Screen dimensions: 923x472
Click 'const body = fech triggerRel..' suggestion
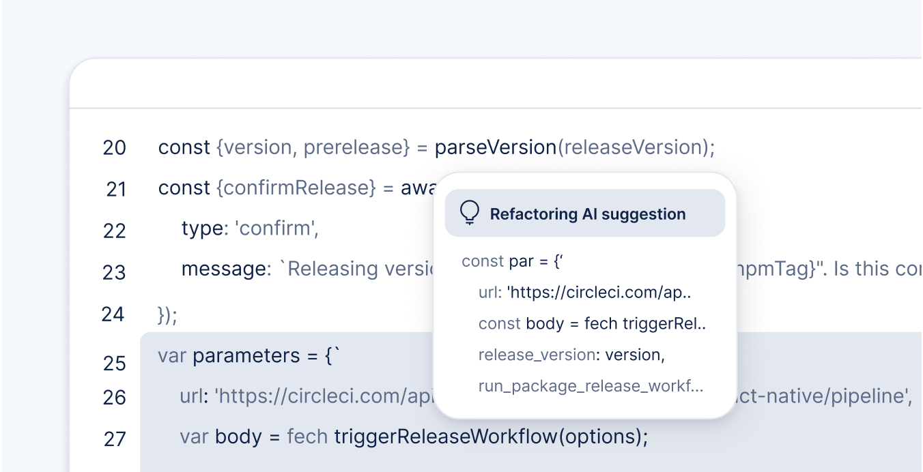(591, 324)
